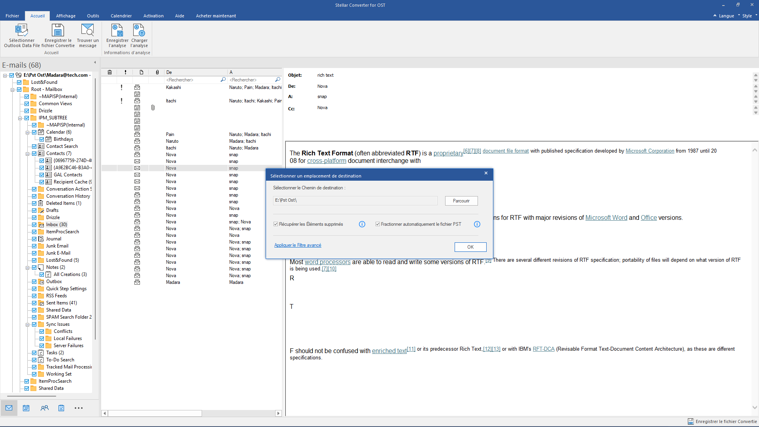Click the Enregistrer le fichier Converti icon
This screenshot has width=759, height=427.
coord(691,420)
